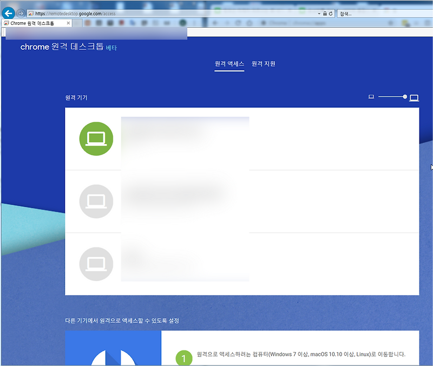The width and height of the screenshot is (433, 366).
Task: Click the 다른 기기에서 원격으로 액세스할 수 있도록 설정 heading
Action: tap(122, 321)
